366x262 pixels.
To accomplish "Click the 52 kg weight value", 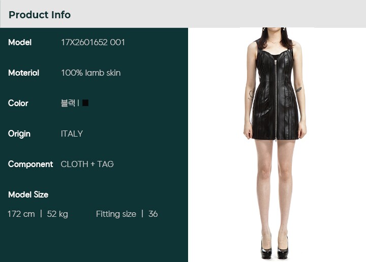I will click(x=57, y=214).
